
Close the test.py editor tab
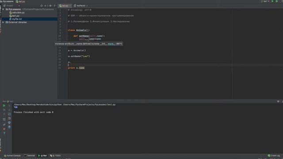click(x=70, y=6)
